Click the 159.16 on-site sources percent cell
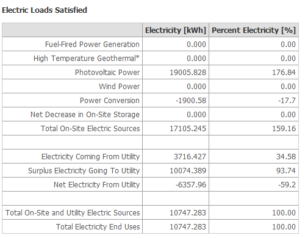 (x=284, y=128)
